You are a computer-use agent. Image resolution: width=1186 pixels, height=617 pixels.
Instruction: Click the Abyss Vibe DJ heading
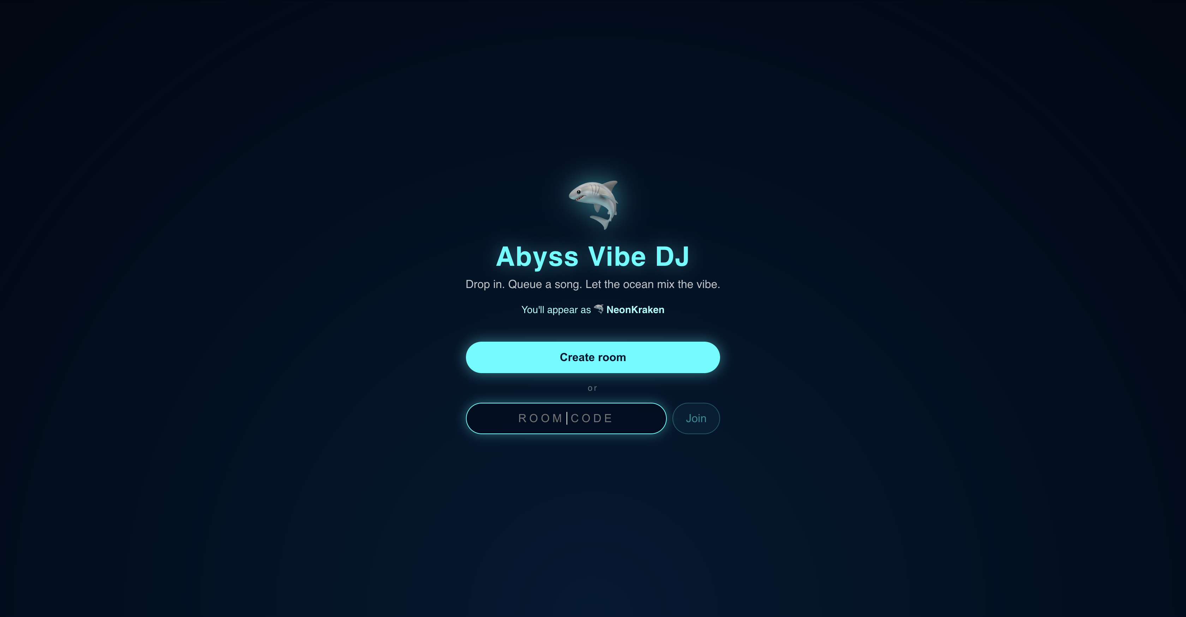point(593,257)
